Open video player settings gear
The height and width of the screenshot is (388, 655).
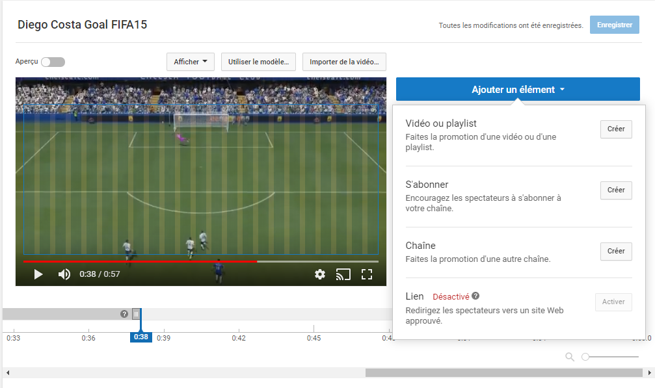point(319,274)
